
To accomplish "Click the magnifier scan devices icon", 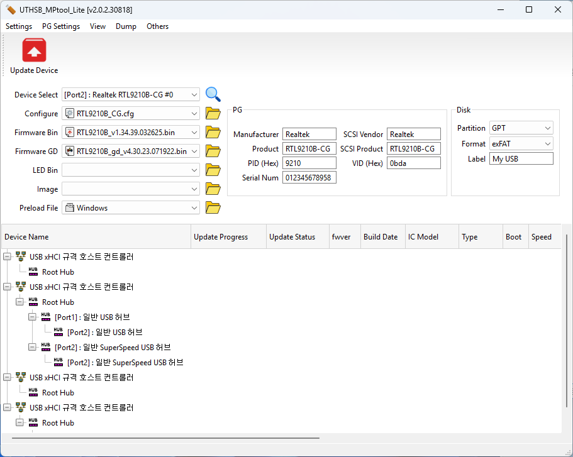I will (213, 94).
